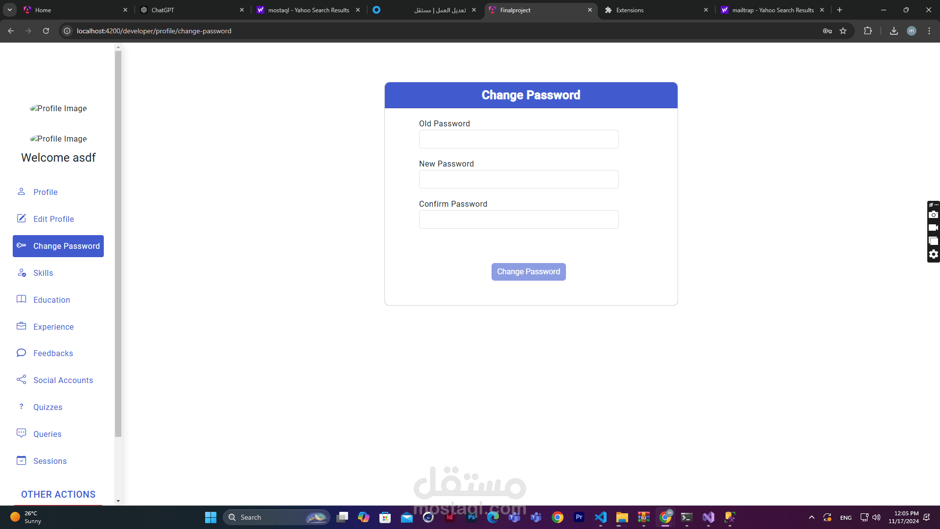Click the Edit Profile pencil icon
940x529 pixels.
[x=21, y=218]
